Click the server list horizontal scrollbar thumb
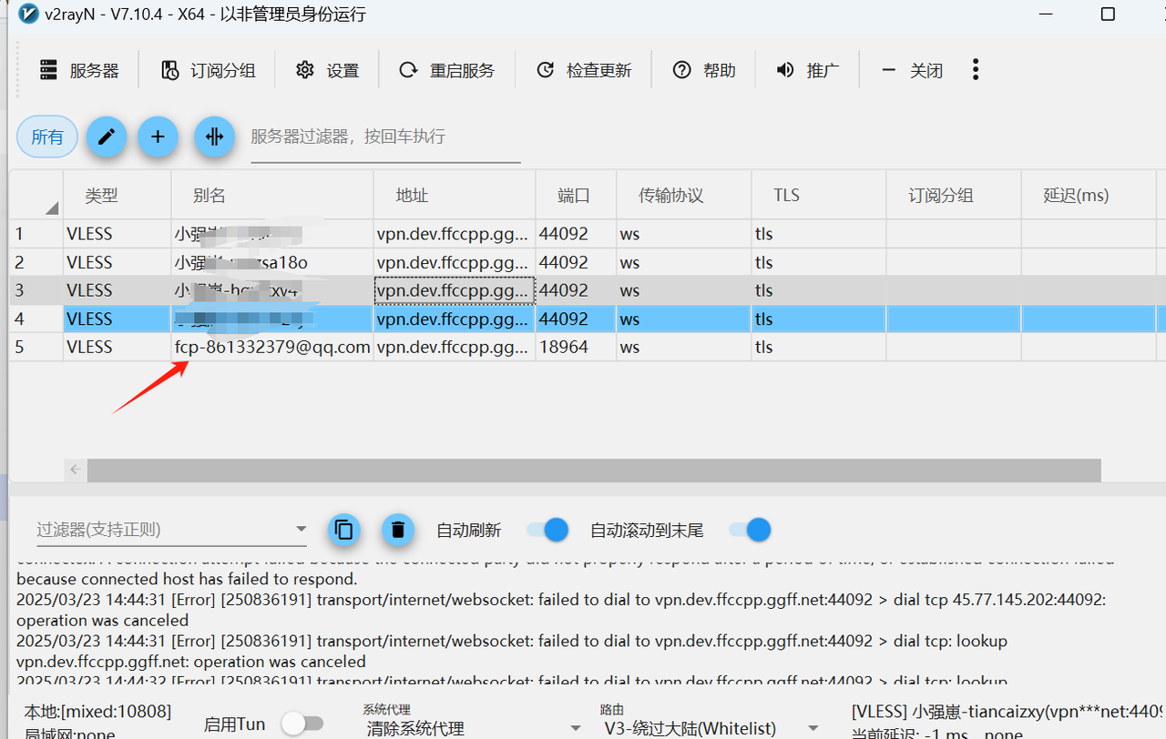1166x739 pixels. click(594, 470)
